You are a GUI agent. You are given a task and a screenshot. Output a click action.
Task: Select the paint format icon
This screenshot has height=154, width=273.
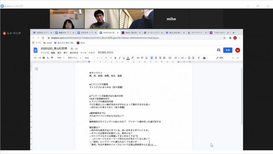52,58
